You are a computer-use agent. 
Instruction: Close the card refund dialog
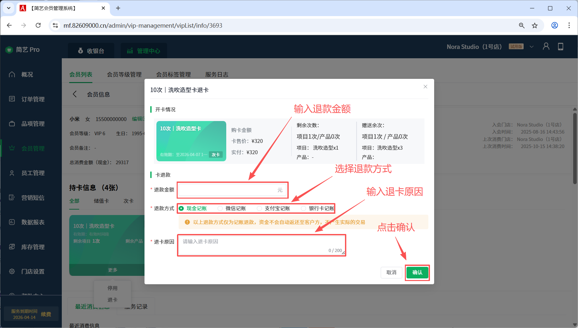(x=425, y=87)
